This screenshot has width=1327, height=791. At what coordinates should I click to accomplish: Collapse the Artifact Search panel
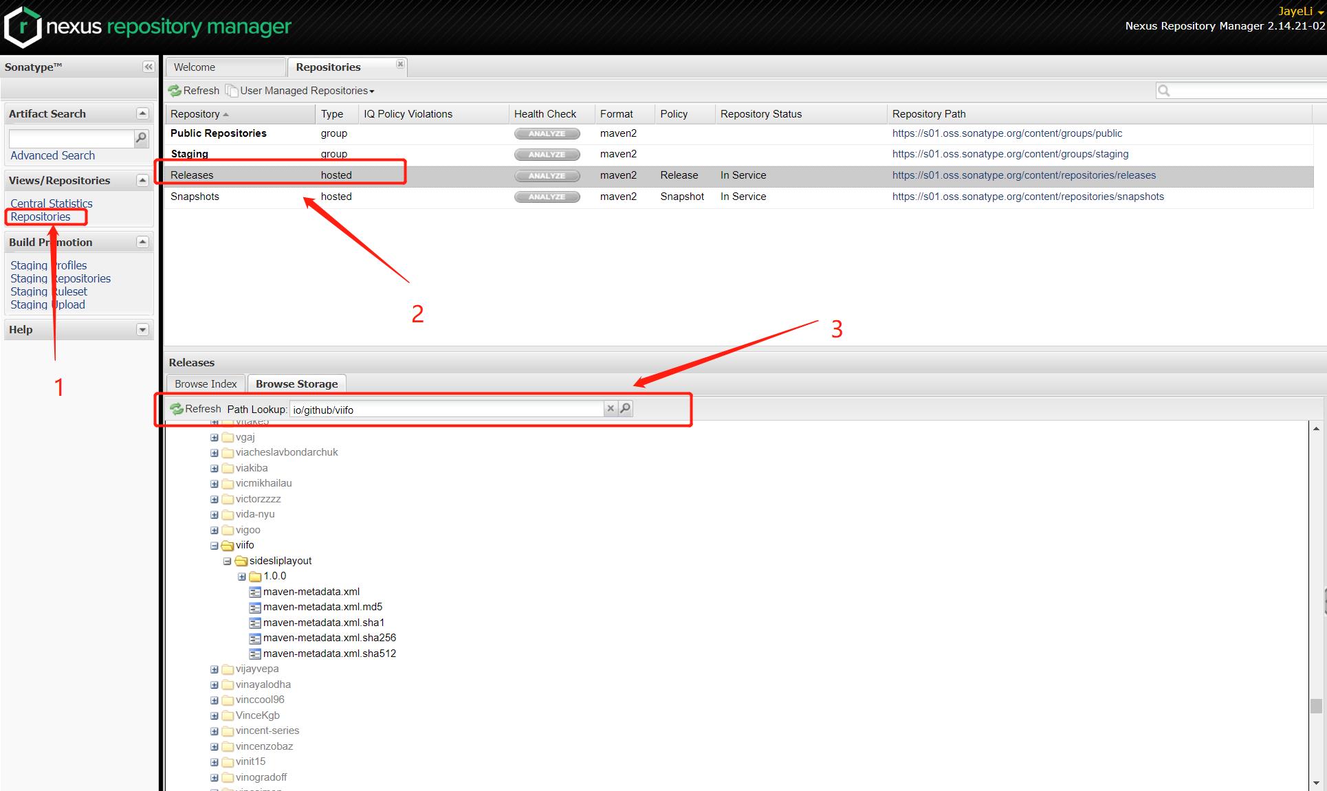click(x=142, y=113)
